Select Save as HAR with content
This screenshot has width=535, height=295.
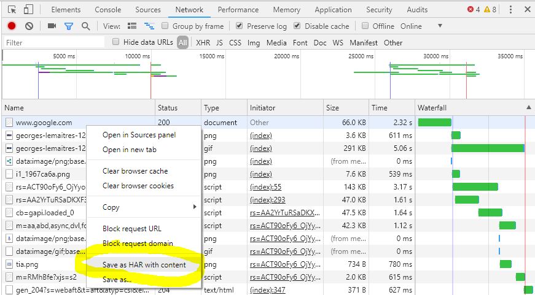(x=144, y=265)
